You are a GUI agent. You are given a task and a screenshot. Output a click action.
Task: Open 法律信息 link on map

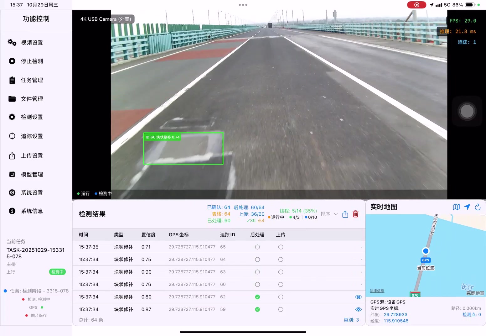377,291
